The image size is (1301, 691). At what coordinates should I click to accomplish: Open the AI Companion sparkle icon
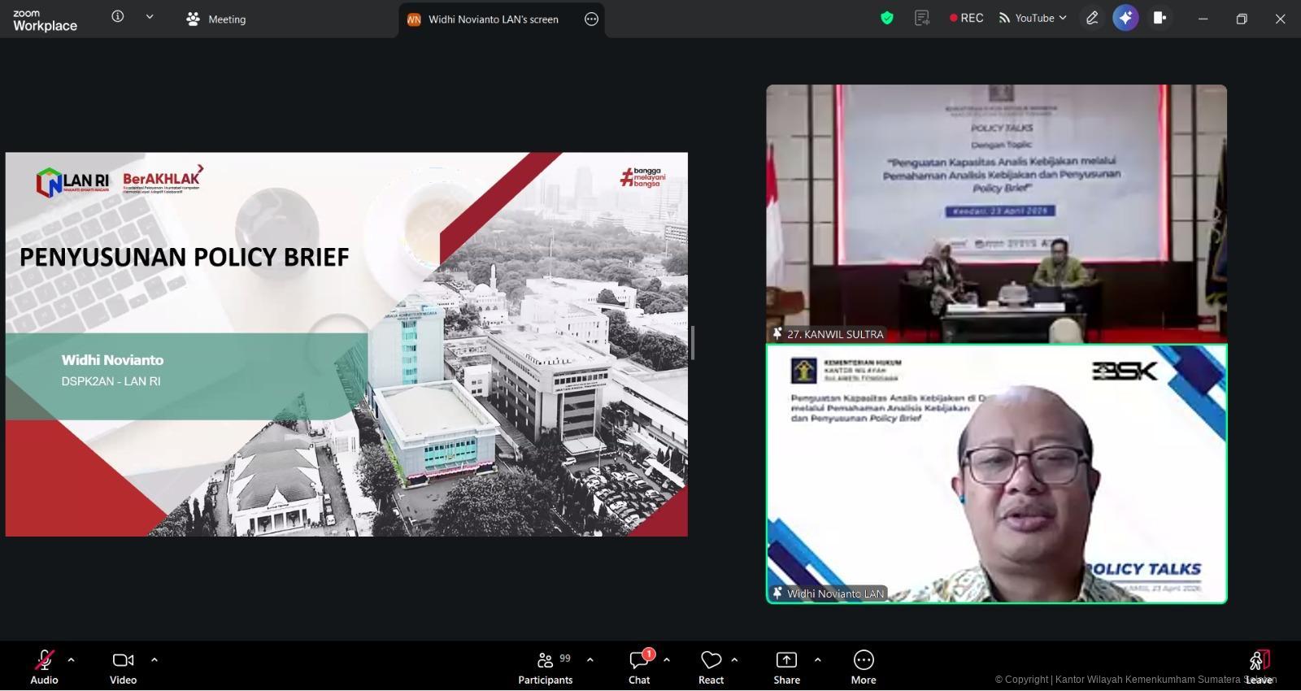(x=1125, y=18)
